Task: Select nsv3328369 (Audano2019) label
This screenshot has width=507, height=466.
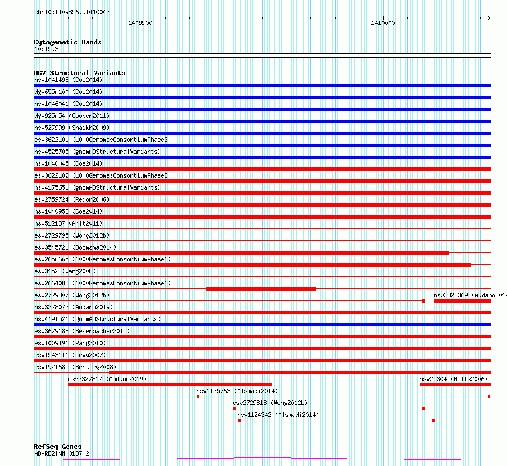Action: (470, 295)
